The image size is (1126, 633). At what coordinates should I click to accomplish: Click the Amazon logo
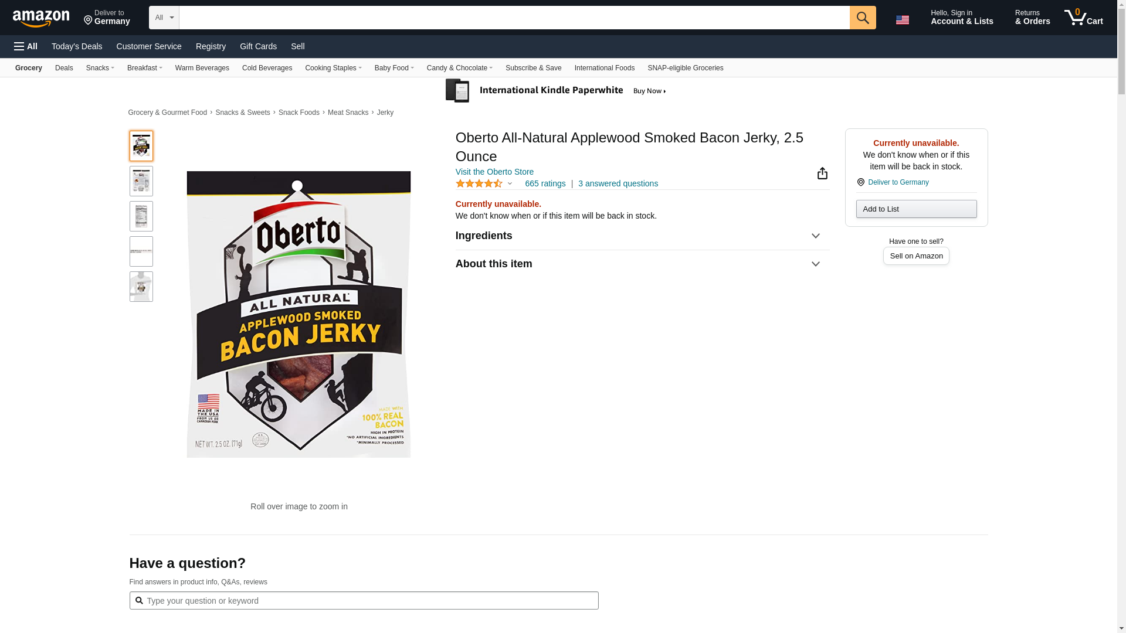pos(41,18)
